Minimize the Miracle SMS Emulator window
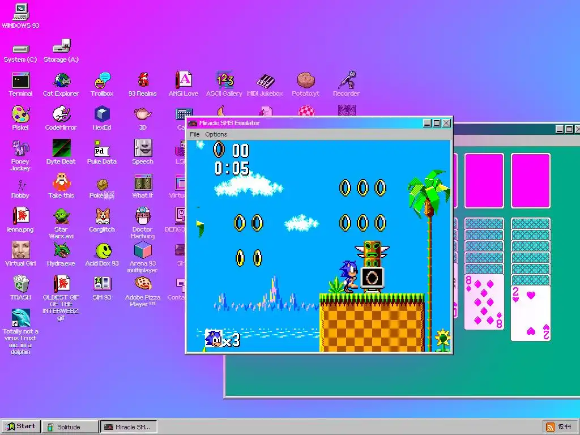580x435 pixels. [427, 123]
